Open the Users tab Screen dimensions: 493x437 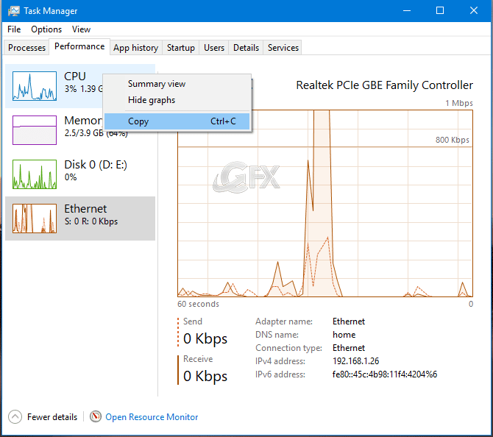click(x=214, y=48)
